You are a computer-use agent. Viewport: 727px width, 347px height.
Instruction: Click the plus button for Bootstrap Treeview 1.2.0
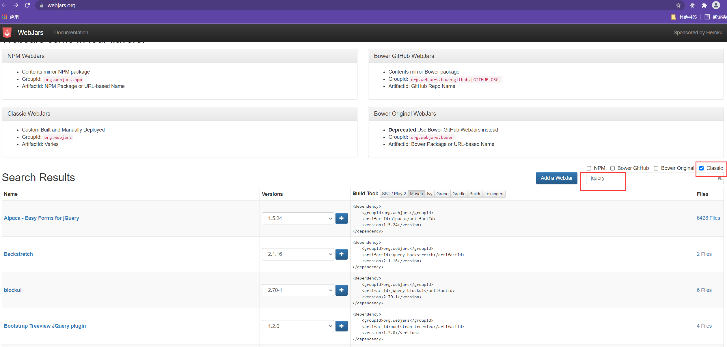pyautogui.click(x=341, y=326)
